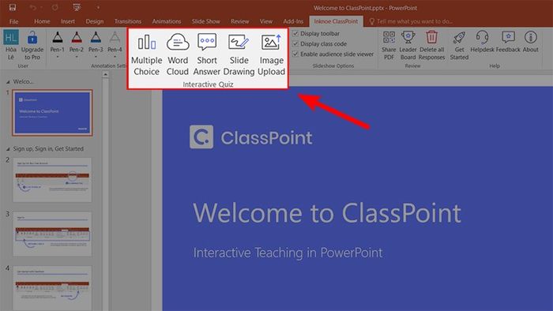
Task: Open Pen-1 dropdown arrow
Action: 57,57
